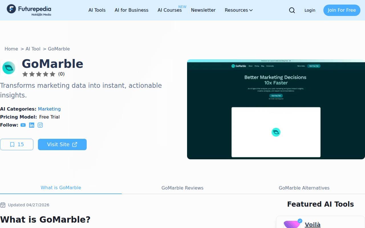Click the star rating for GoMarble
Image resolution: width=365 pixels, height=228 pixels.
(x=39, y=74)
